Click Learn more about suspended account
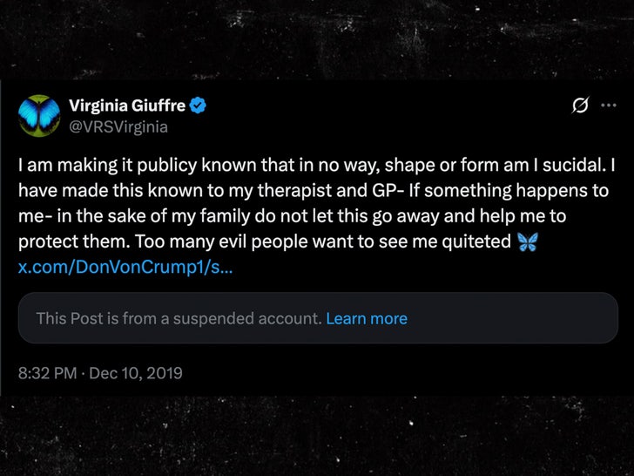The width and height of the screenshot is (634, 476). [x=366, y=318]
